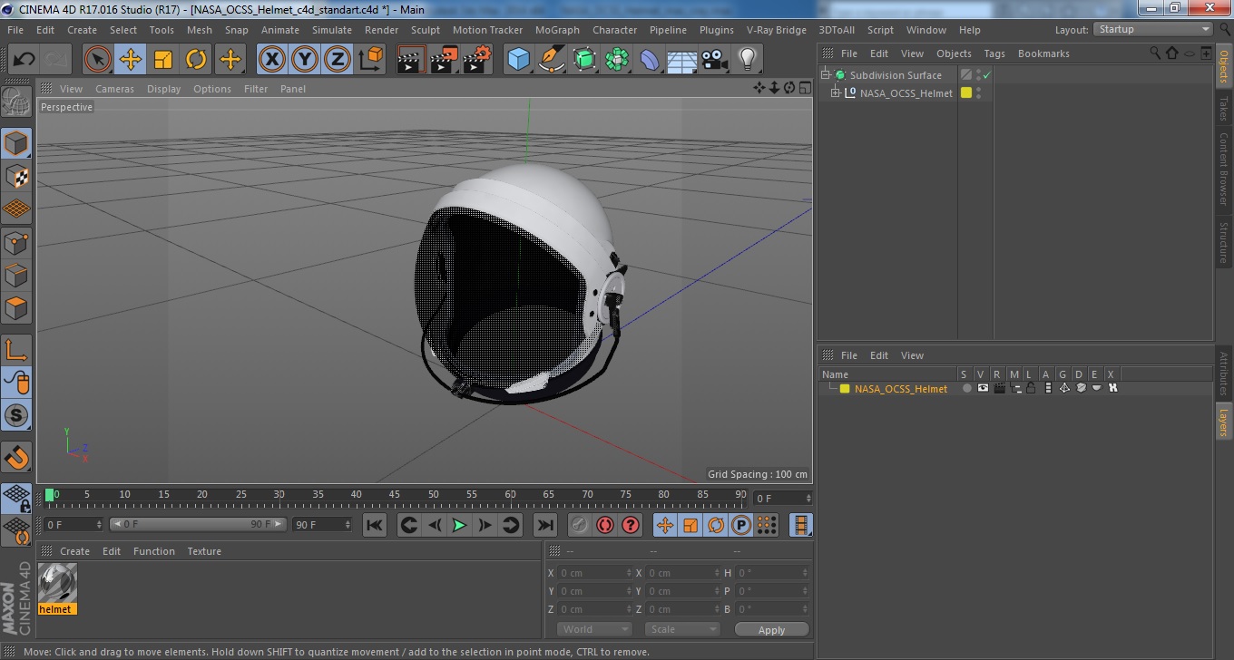Toggle NASA_OCSS_Helmet layer render clapper icon
Image resolution: width=1234 pixels, height=660 pixels.
click(999, 388)
